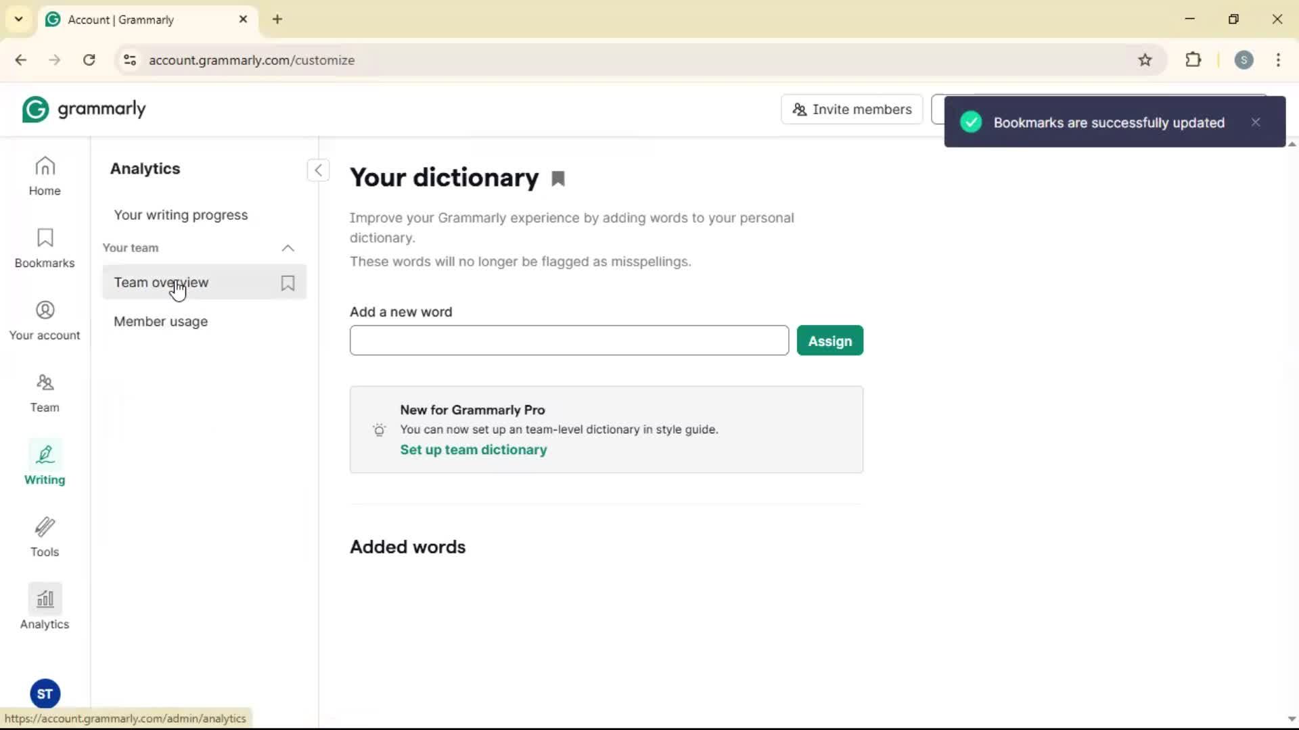Open Set up team dictionary link
Viewport: 1299px width, 730px height.
(x=473, y=450)
